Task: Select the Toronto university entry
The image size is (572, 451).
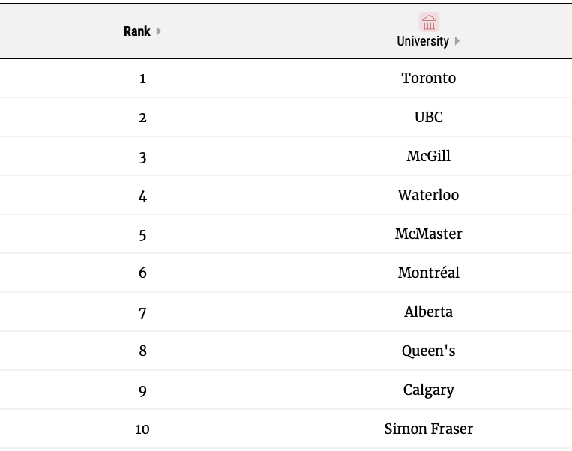Action: tap(428, 78)
